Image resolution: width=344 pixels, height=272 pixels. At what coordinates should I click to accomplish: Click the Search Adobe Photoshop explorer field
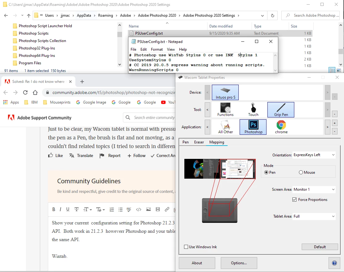[x=311, y=15]
